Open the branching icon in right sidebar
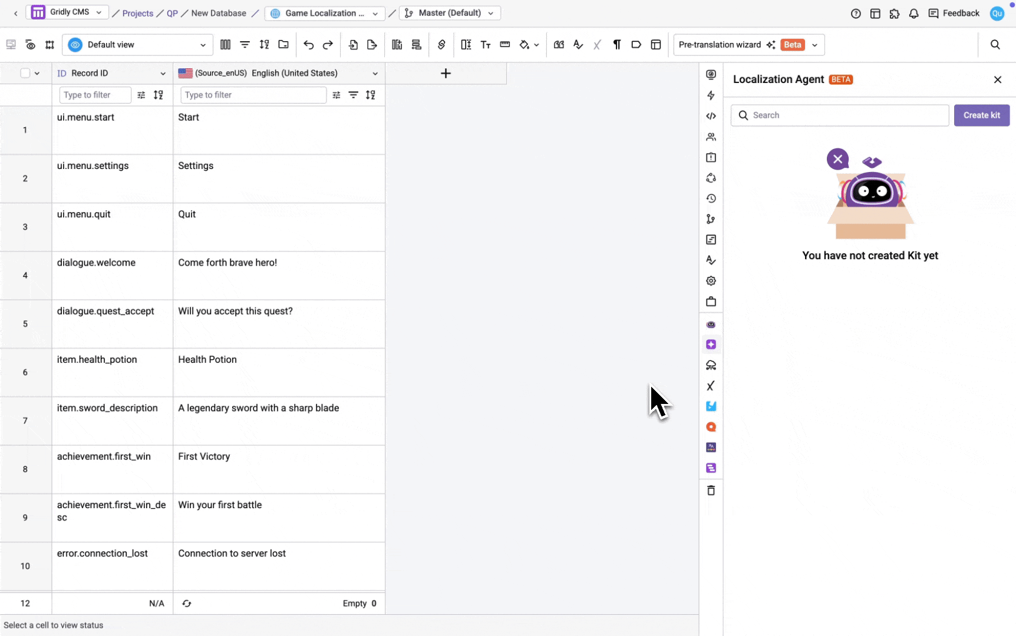Viewport: 1016px width, 636px height. (711, 219)
